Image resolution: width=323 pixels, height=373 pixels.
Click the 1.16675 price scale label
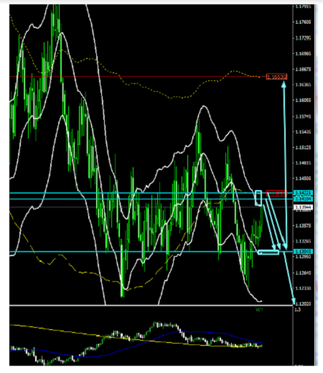(303, 70)
